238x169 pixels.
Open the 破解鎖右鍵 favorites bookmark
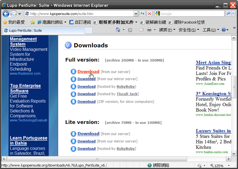(x=153, y=23)
